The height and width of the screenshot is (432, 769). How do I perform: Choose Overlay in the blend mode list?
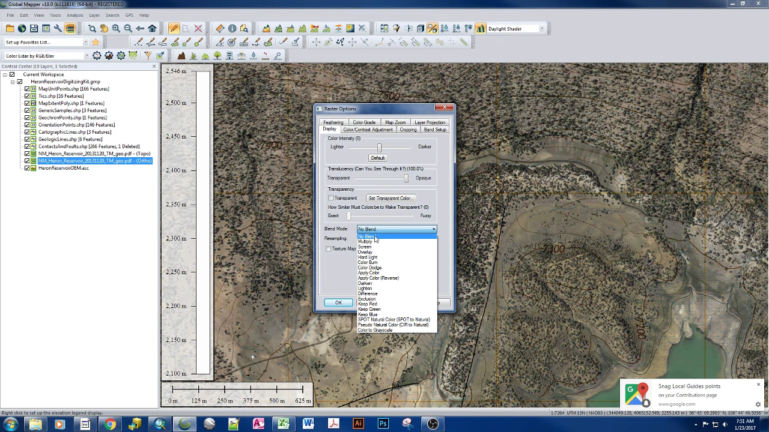coord(365,252)
